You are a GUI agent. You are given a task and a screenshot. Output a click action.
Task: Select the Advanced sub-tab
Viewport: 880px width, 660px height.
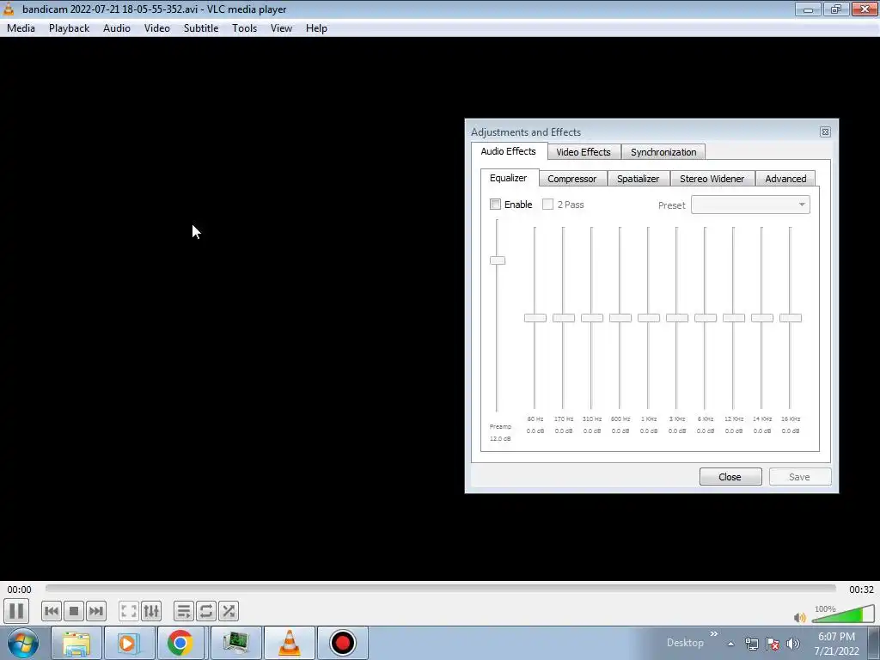coord(785,179)
